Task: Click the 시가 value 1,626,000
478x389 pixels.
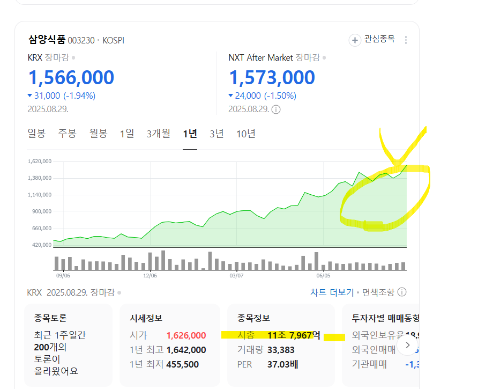Action: (186, 335)
